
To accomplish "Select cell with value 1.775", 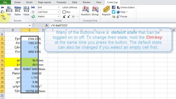I will (x=29, y=78).
